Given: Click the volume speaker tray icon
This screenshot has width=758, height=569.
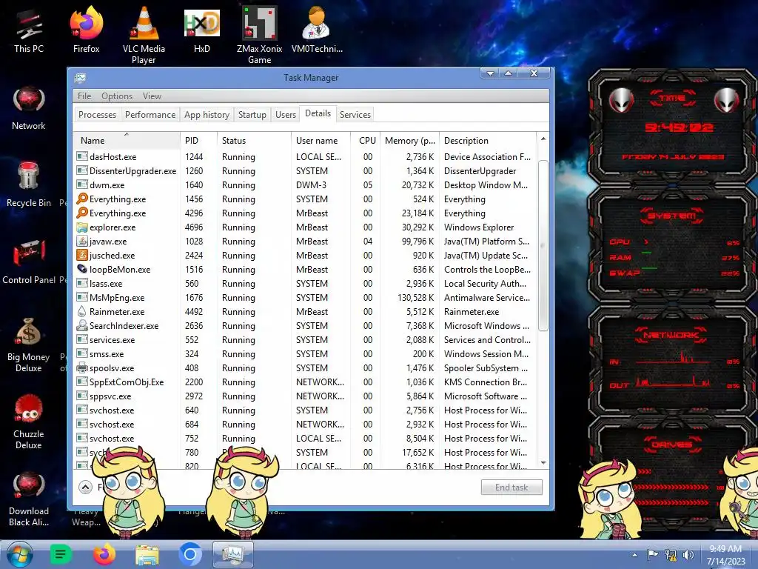Looking at the screenshot, I should tap(688, 555).
